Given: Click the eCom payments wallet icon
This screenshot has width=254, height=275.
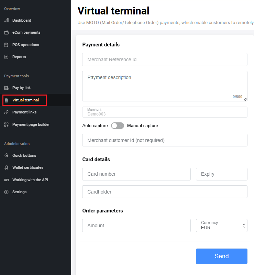Looking at the screenshot, I should coord(6,33).
